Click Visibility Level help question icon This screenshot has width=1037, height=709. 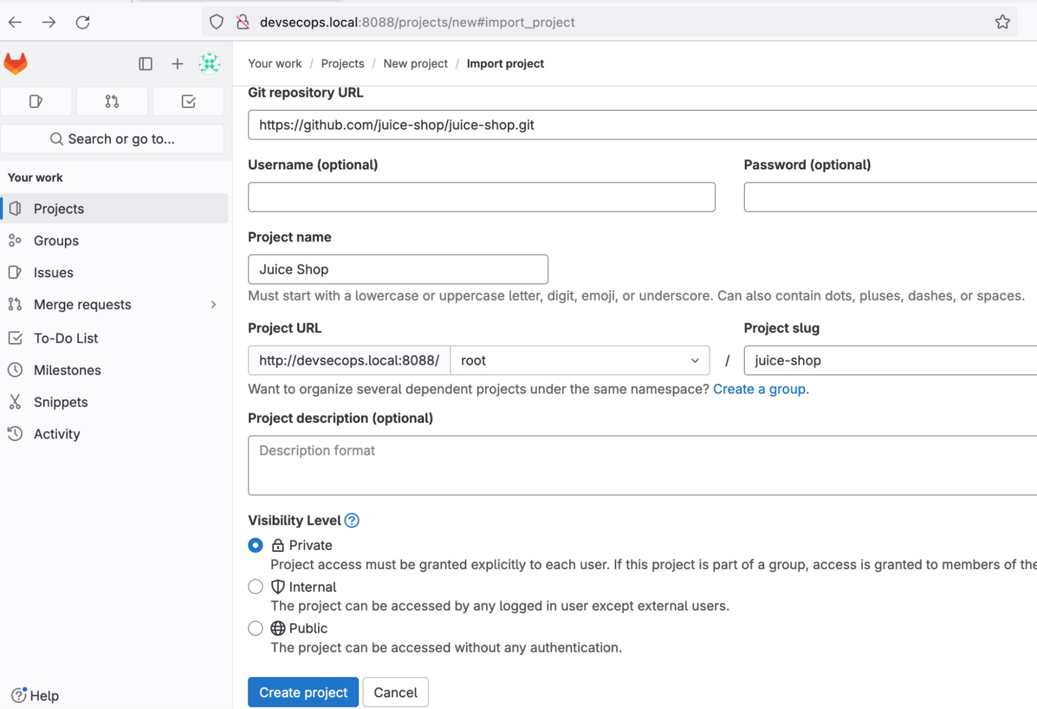point(352,520)
